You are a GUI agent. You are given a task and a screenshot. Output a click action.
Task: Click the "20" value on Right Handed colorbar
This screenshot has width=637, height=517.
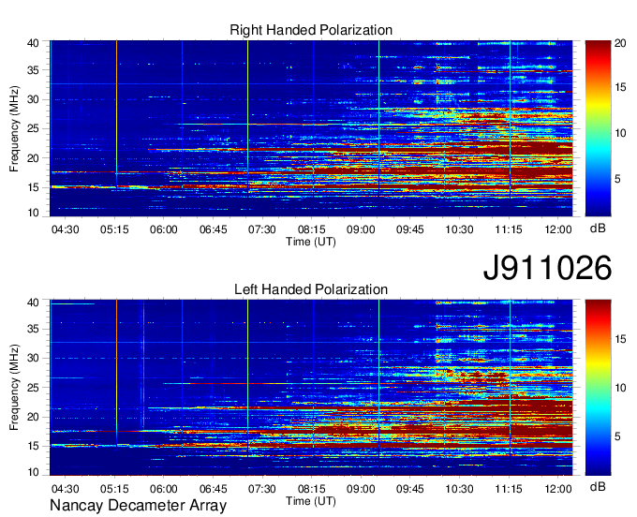(620, 43)
